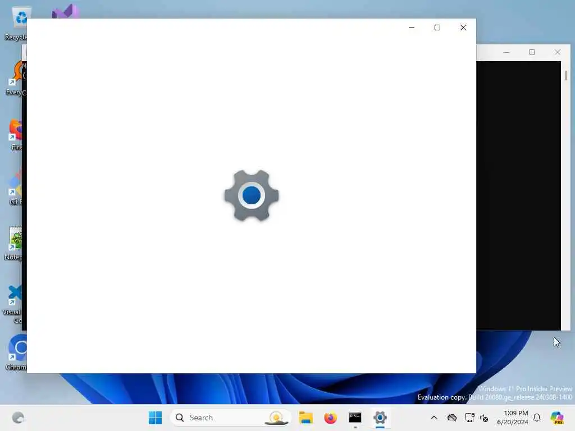Open the Windows Start menu
The height and width of the screenshot is (431, 575).
155,418
